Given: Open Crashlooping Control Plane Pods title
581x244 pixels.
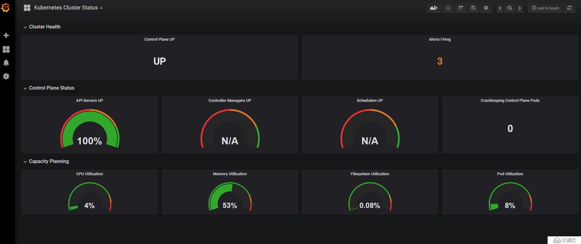Looking at the screenshot, I should [510, 101].
